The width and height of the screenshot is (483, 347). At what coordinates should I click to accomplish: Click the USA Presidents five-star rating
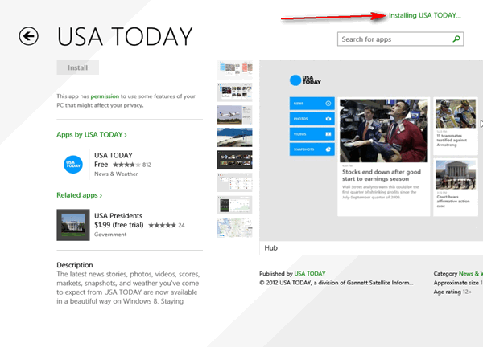tap(162, 225)
